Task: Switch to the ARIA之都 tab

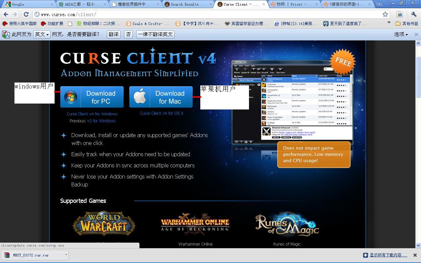Action: tap(82, 4)
